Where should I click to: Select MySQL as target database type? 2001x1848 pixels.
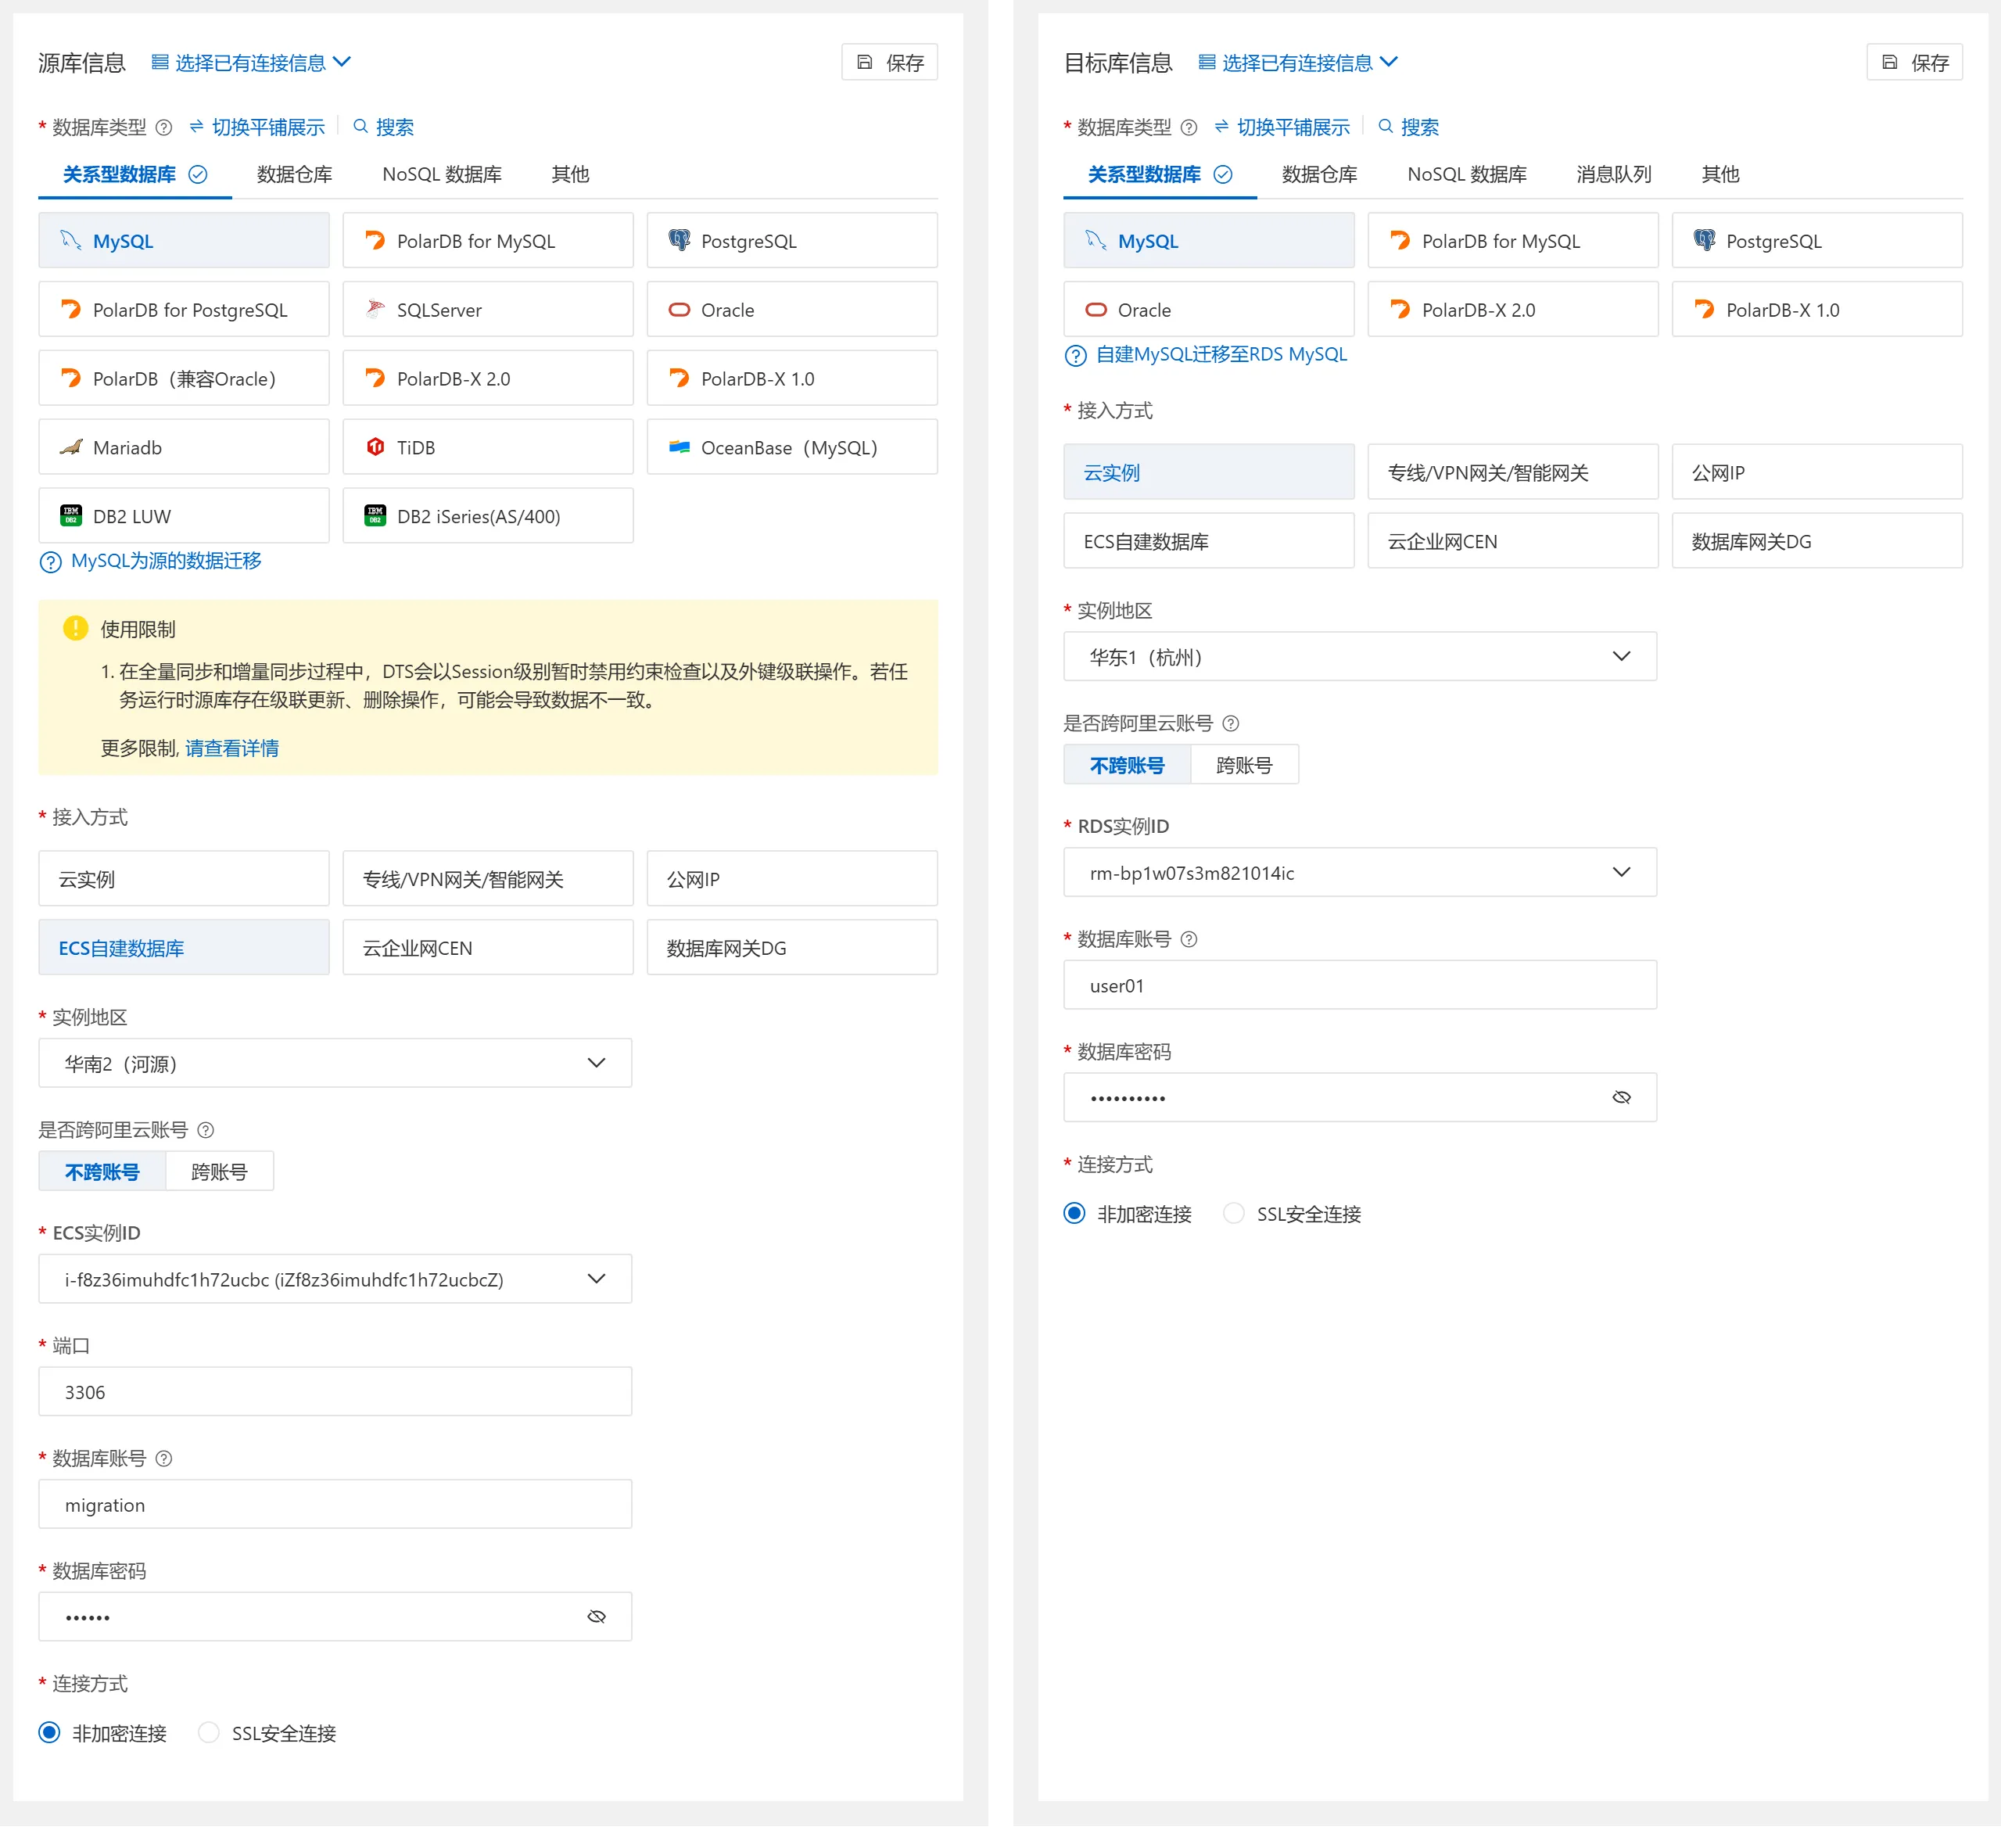tap(1208, 240)
